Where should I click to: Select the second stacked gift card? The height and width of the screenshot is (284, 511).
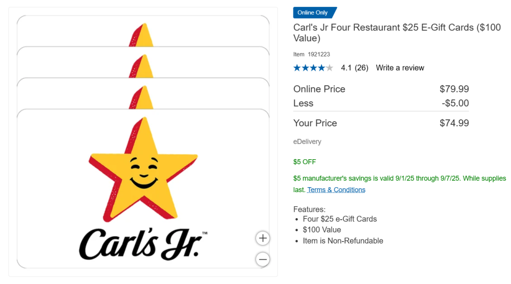(143, 62)
